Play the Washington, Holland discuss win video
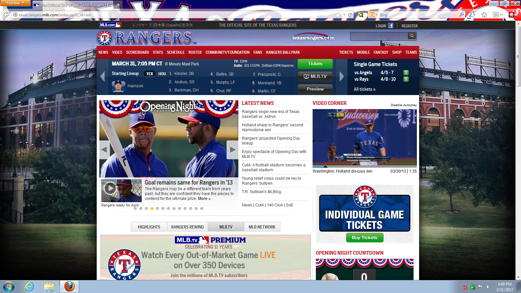The height and width of the screenshot is (293, 521). click(365, 137)
